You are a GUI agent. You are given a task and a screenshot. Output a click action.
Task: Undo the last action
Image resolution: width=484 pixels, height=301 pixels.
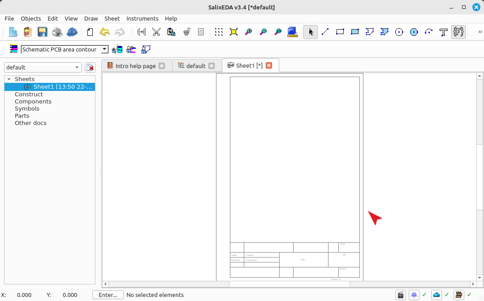(105, 32)
